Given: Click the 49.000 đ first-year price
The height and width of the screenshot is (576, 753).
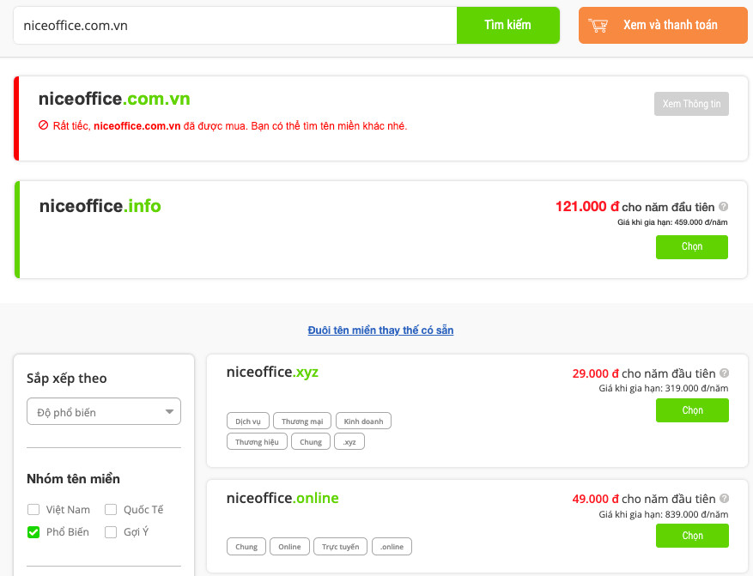Looking at the screenshot, I should point(596,499).
